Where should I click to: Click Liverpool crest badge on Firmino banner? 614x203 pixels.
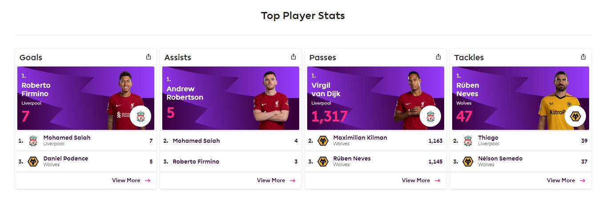coord(140,116)
